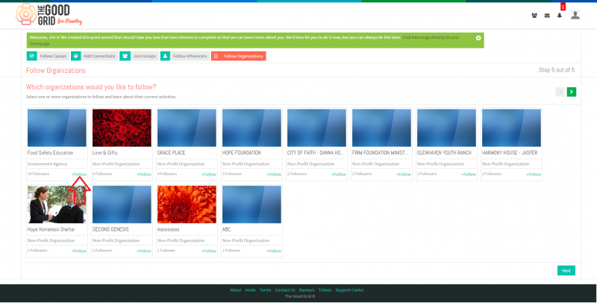Screen dimensions: 597x303
Task: Open the Aasasasas orange flower thumbnail
Action: pos(187,204)
